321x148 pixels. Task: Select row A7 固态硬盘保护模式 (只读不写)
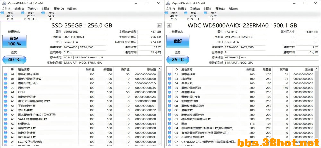tap(80, 115)
